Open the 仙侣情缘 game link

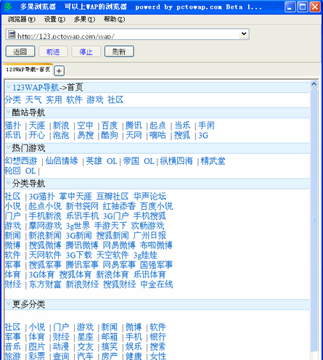point(62,161)
